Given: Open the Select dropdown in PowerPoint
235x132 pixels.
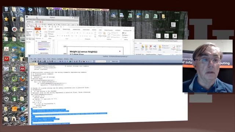Looking at the screenshot, I should tap(125, 37).
